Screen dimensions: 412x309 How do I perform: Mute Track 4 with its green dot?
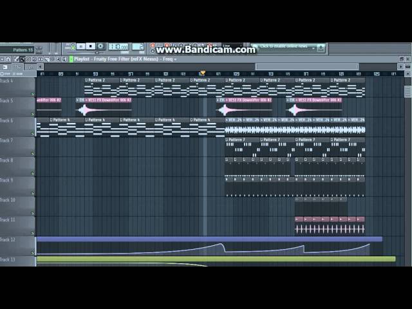coord(33,94)
